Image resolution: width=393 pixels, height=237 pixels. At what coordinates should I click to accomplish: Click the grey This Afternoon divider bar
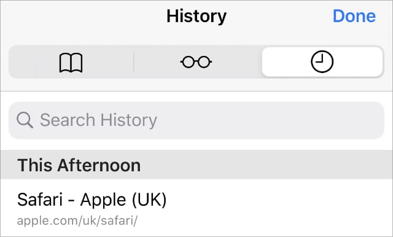click(x=196, y=165)
